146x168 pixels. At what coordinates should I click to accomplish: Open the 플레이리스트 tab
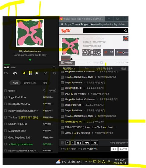(30, 83)
